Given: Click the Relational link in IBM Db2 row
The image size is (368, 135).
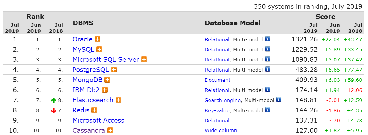Looking at the screenshot, I should pyautogui.click(x=217, y=90).
